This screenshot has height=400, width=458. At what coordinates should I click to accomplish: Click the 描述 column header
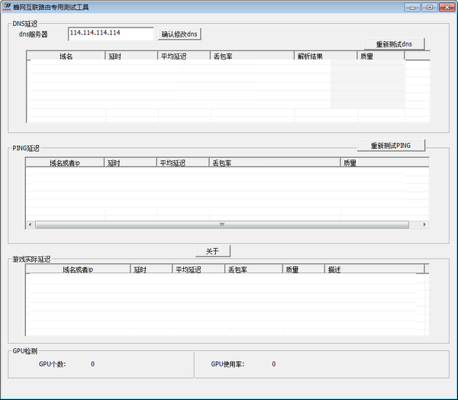point(374,269)
